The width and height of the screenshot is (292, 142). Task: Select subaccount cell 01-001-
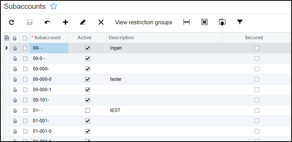coord(49,121)
